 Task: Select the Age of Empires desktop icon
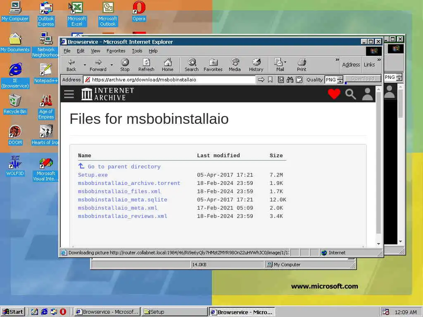[46, 107]
